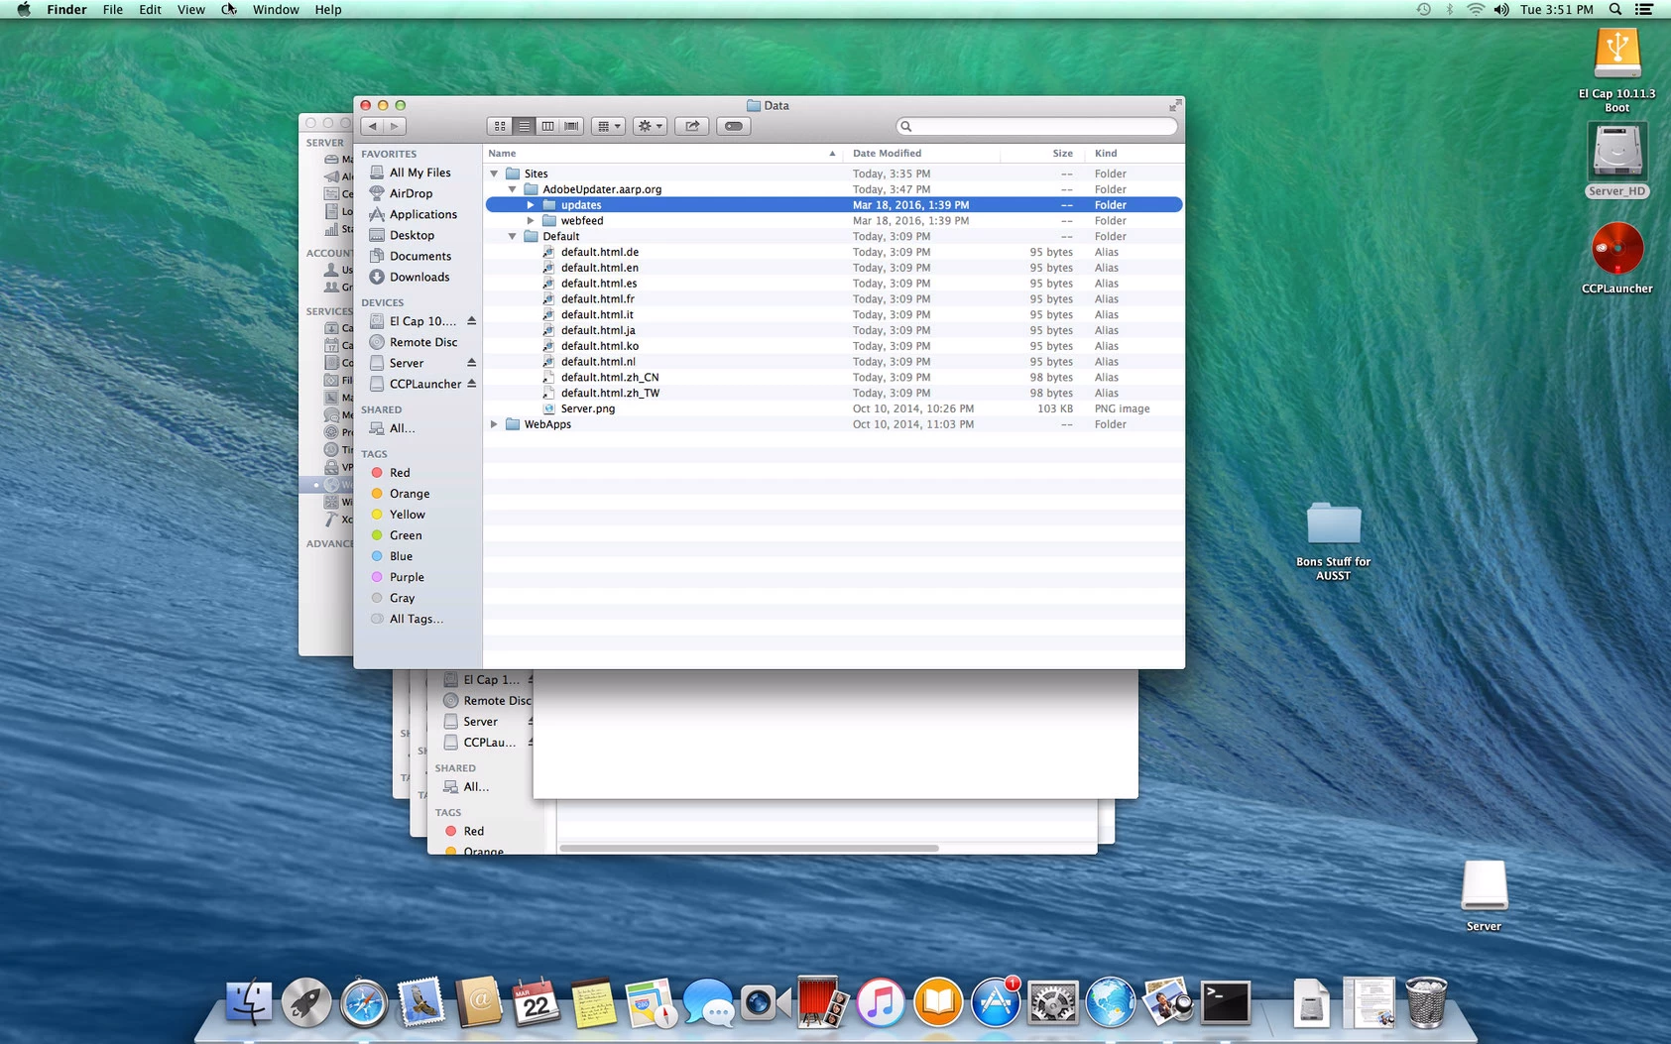Open the Finder application menu
The image size is (1671, 1044).
(66, 10)
